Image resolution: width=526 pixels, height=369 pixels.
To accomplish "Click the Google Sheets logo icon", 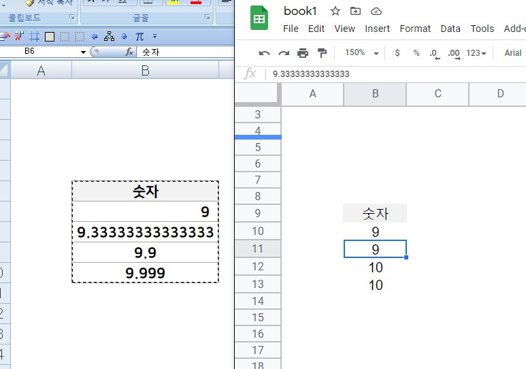I will [x=259, y=18].
